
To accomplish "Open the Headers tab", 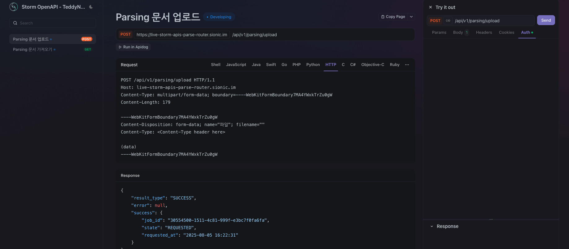I will [484, 33].
